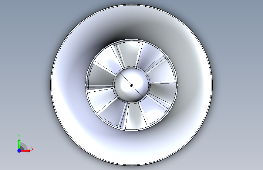Viewport: 263px width, 170px height.
Task: Click the green Y axis arrow of the triad
Action: click(19, 144)
